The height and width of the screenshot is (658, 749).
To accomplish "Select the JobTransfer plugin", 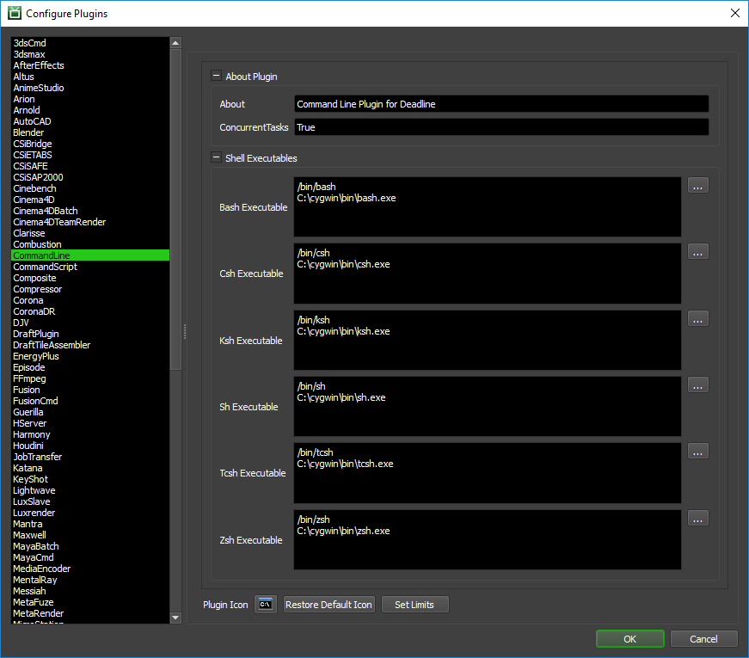I will [x=90, y=457].
